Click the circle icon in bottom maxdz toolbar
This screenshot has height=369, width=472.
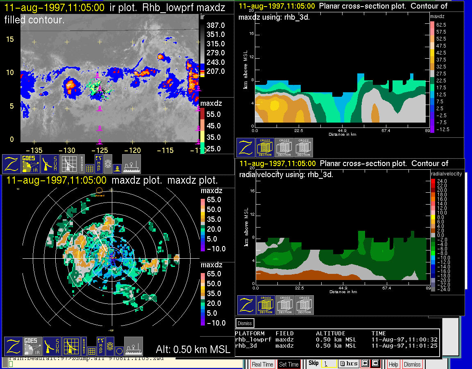[119, 351]
